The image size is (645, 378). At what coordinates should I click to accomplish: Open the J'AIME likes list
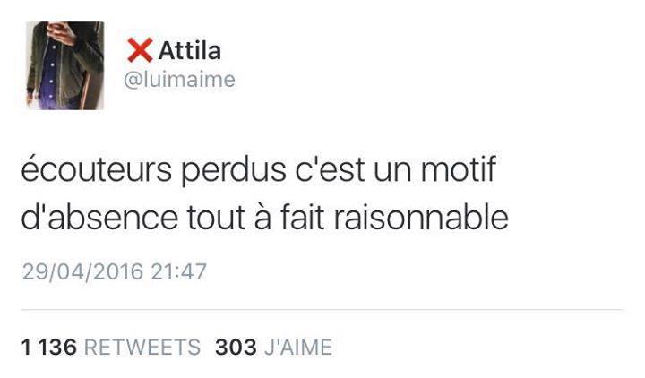tap(298, 347)
